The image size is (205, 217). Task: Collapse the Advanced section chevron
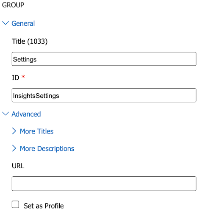(6, 114)
